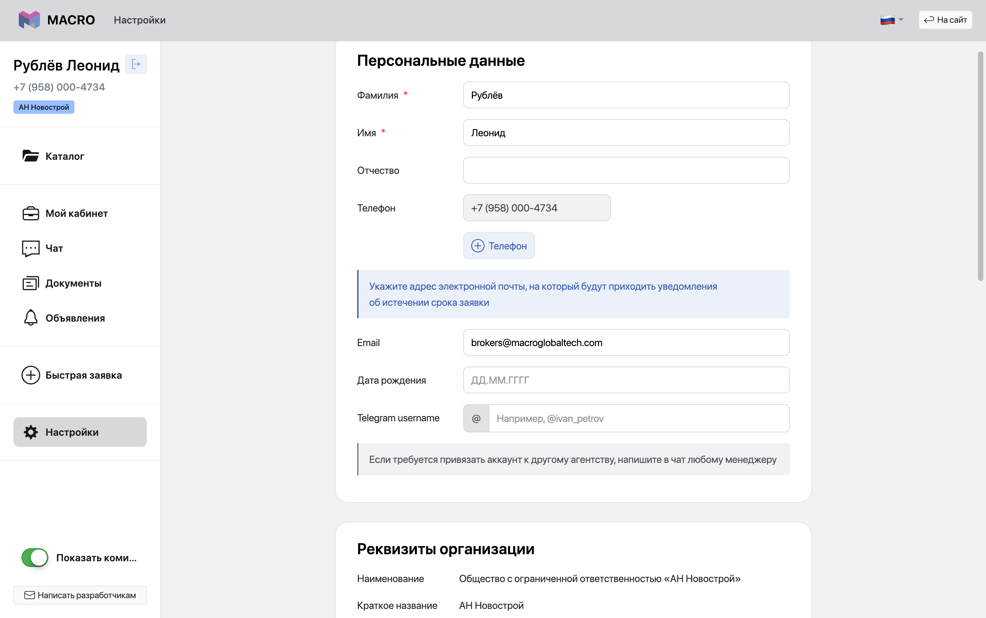Click the Персональные данные heading

click(441, 60)
